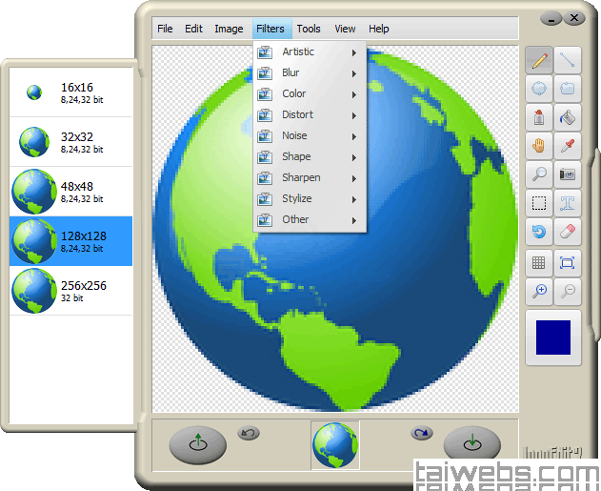The image size is (601, 491).
Task: Select the Pencil drawing tool
Action: pos(539,61)
